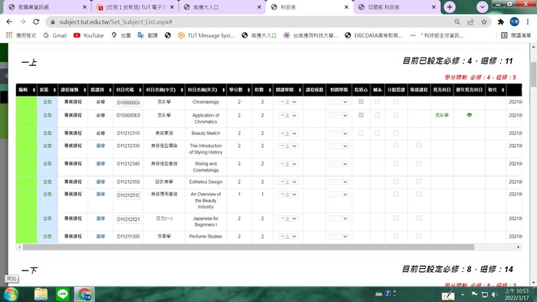Click the page vertical scrollbar
Viewport: 537px width, 302px height.
tap(533, 74)
